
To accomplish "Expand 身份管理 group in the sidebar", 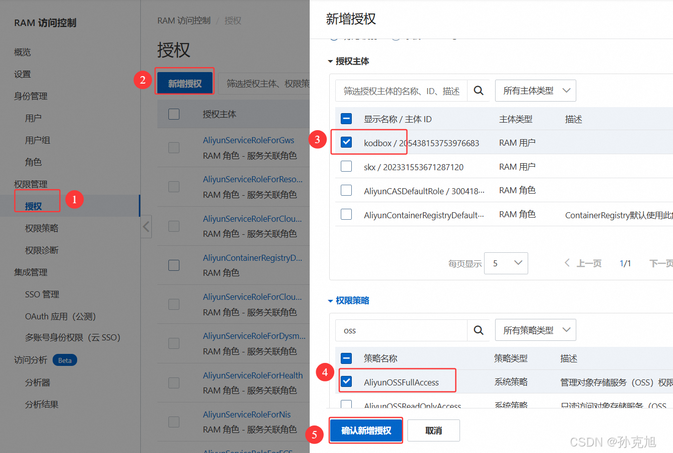I will click(x=31, y=96).
